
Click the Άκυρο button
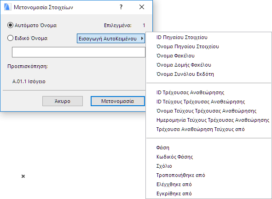click(x=63, y=101)
